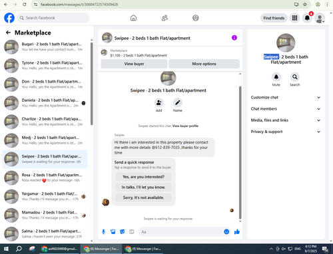Open Yargamar conversation in the list

click(x=45, y=196)
